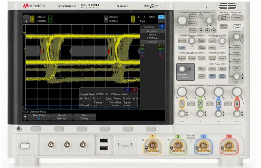Click the front-panel Clear Display key
261x168 pixels.
click(202, 69)
